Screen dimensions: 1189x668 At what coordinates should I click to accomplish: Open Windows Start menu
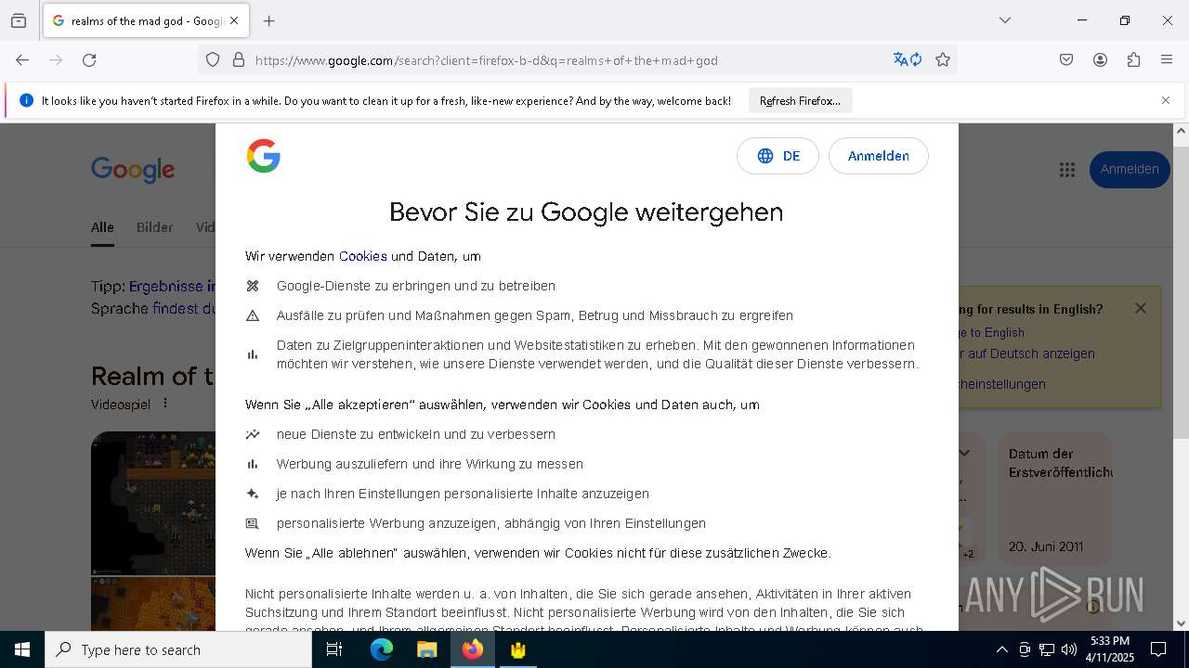coord(22,649)
